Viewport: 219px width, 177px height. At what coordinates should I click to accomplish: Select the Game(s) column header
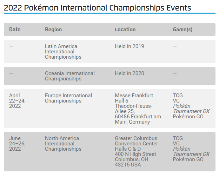182,29
